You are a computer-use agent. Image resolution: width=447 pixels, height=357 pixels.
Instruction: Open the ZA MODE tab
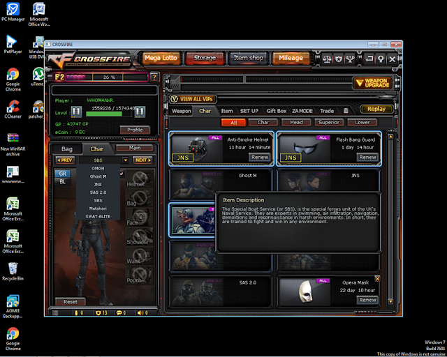click(x=302, y=111)
